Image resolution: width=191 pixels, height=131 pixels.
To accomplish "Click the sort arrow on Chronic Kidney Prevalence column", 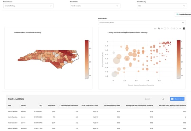I will click(60, 106).
